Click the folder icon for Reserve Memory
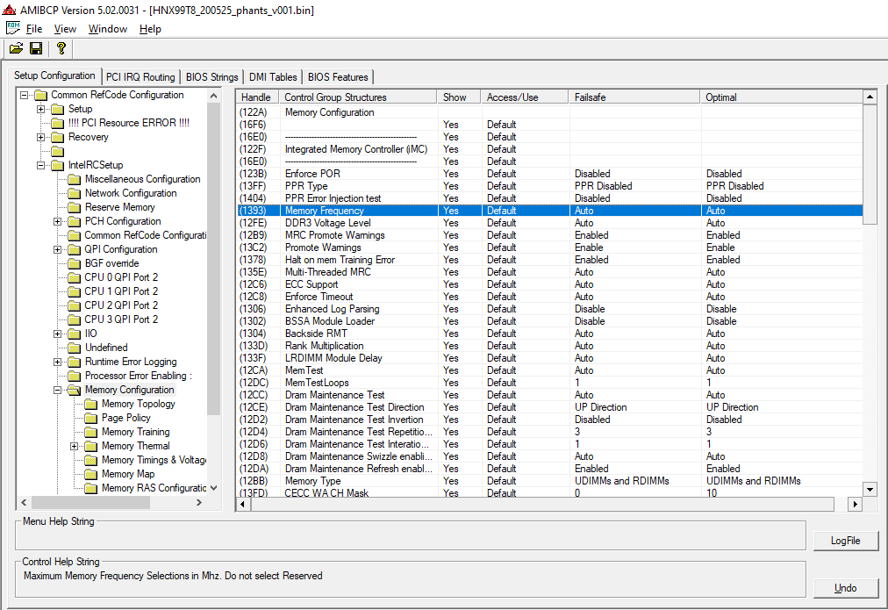 [75, 207]
